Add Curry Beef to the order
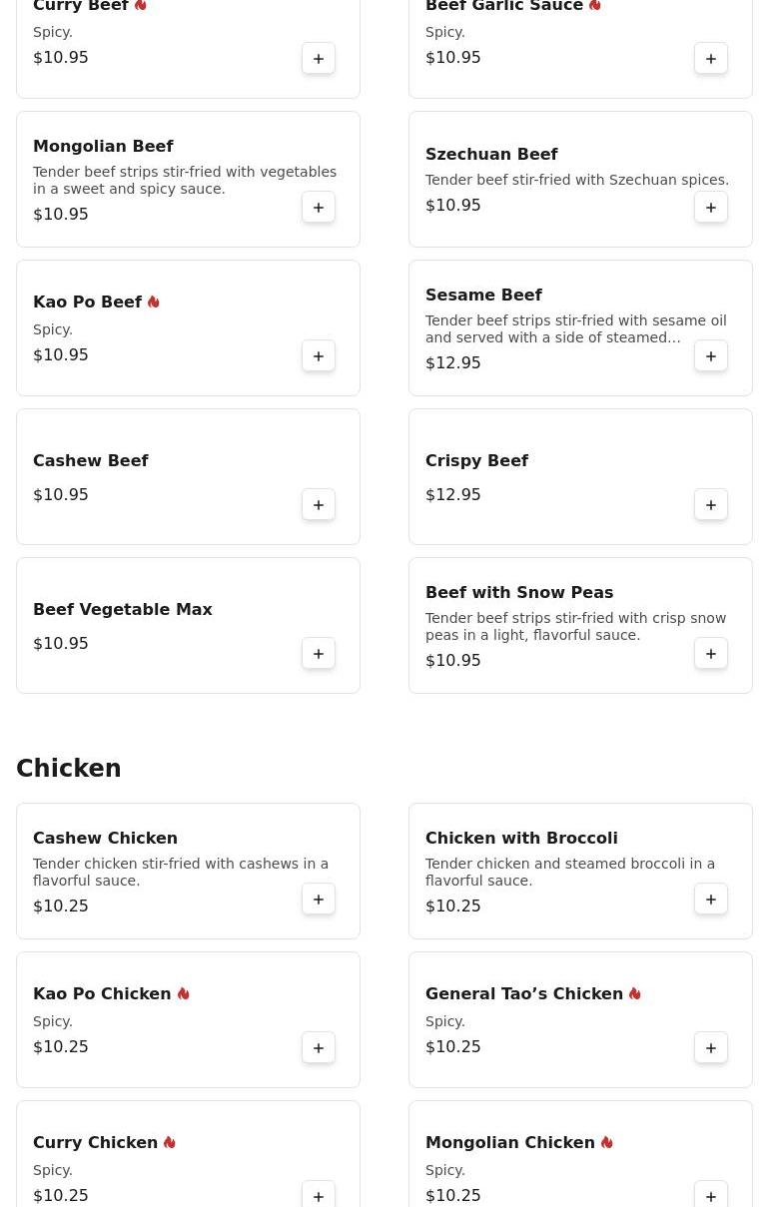The width and height of the screenshot is (769, 1207). [x=319, y=59]
